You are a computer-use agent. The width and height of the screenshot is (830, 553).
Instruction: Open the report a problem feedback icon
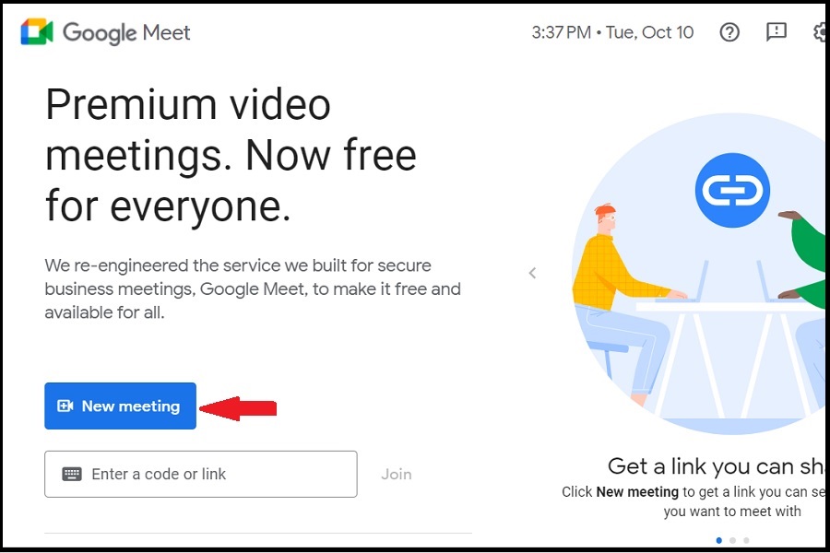pyautogui.click(x=777, y=31)
